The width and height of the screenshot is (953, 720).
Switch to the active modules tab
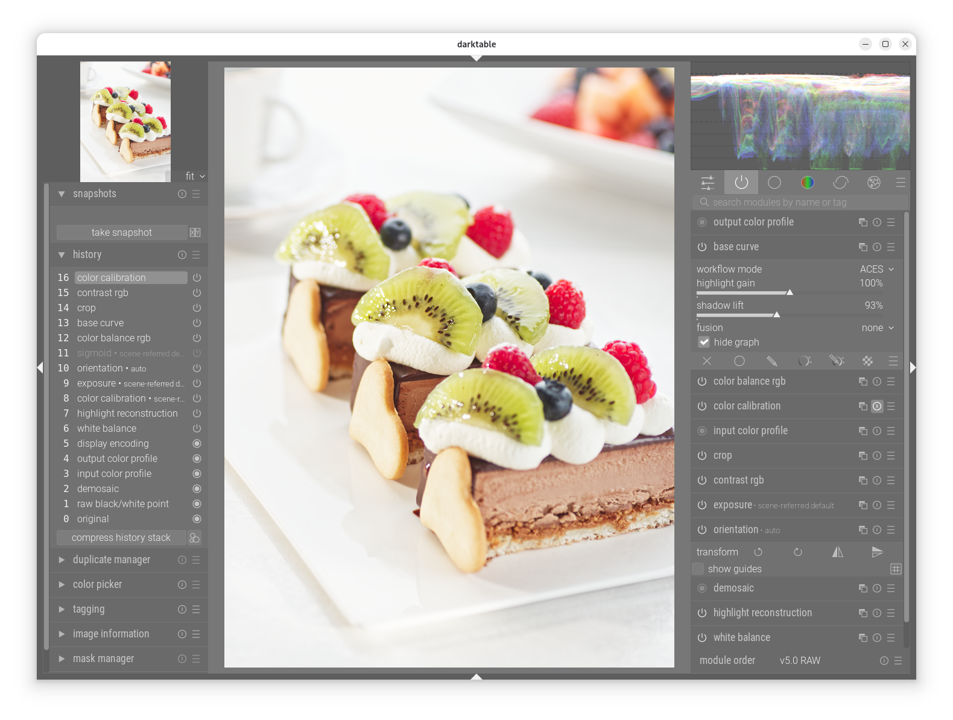coord(741,183)
